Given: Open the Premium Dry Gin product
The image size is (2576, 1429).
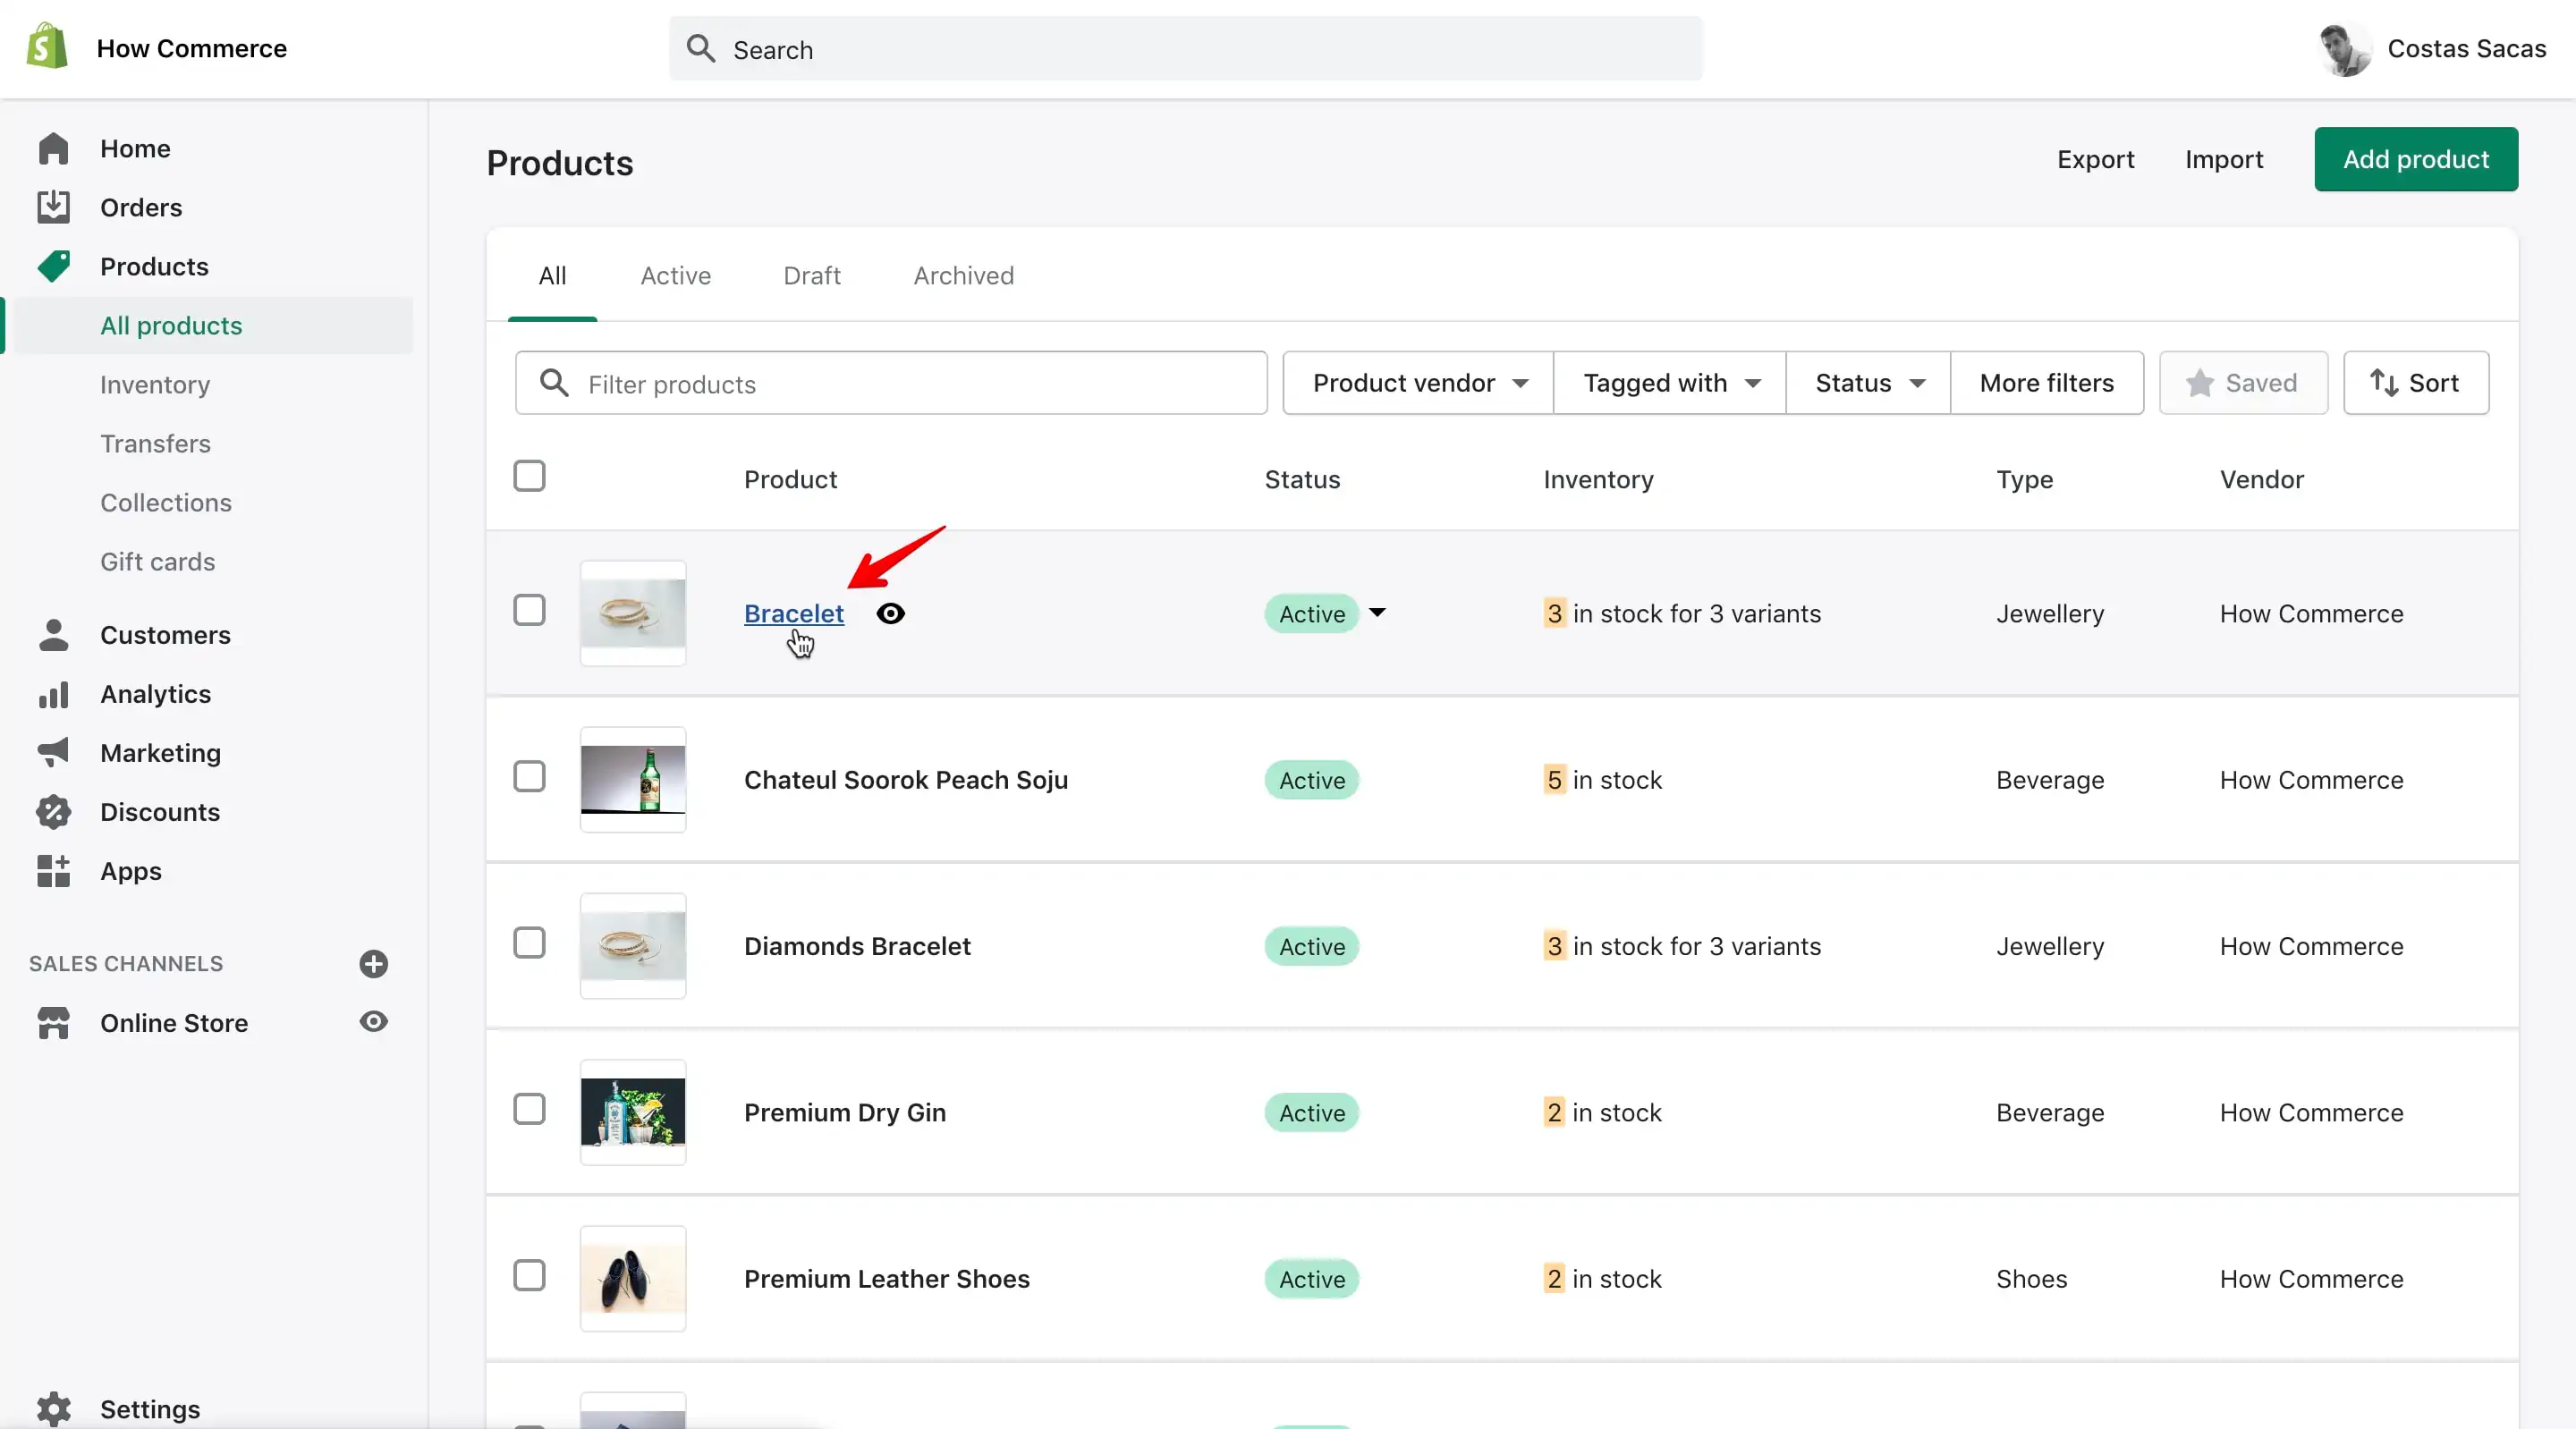Looking at the screenshot, I should pos(844,1113).
